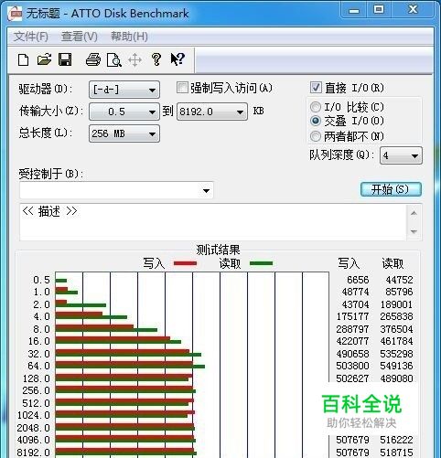This screenshot has width=441, height=458.
Task: Open Print Preview from the toolbar
Action: pyautogui.click(x=114, y=59)
